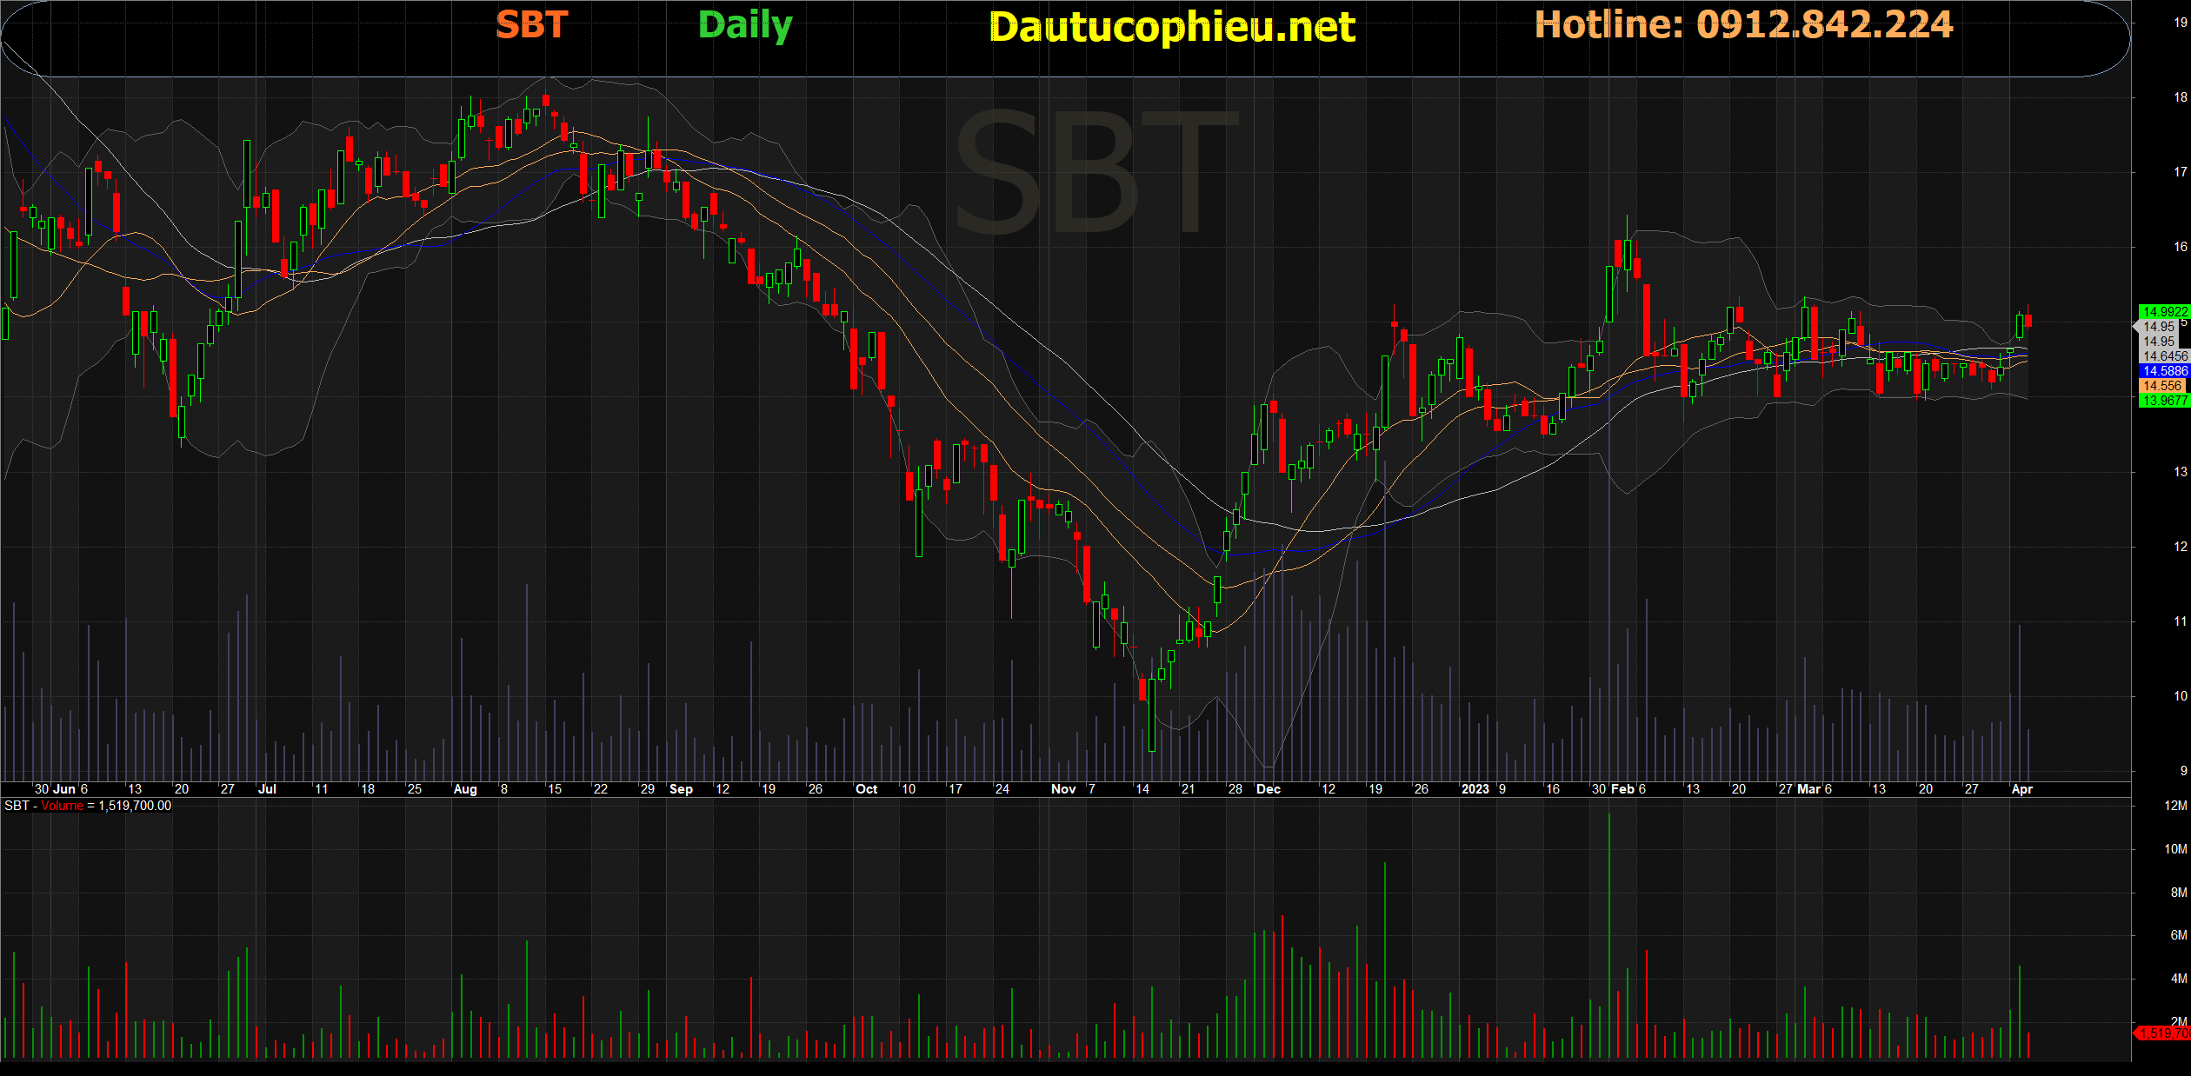Select the green 13.9677 price tag
Image resolution: width=2191 pixels, height=1076 pixels.
(x=2164, y=401)
